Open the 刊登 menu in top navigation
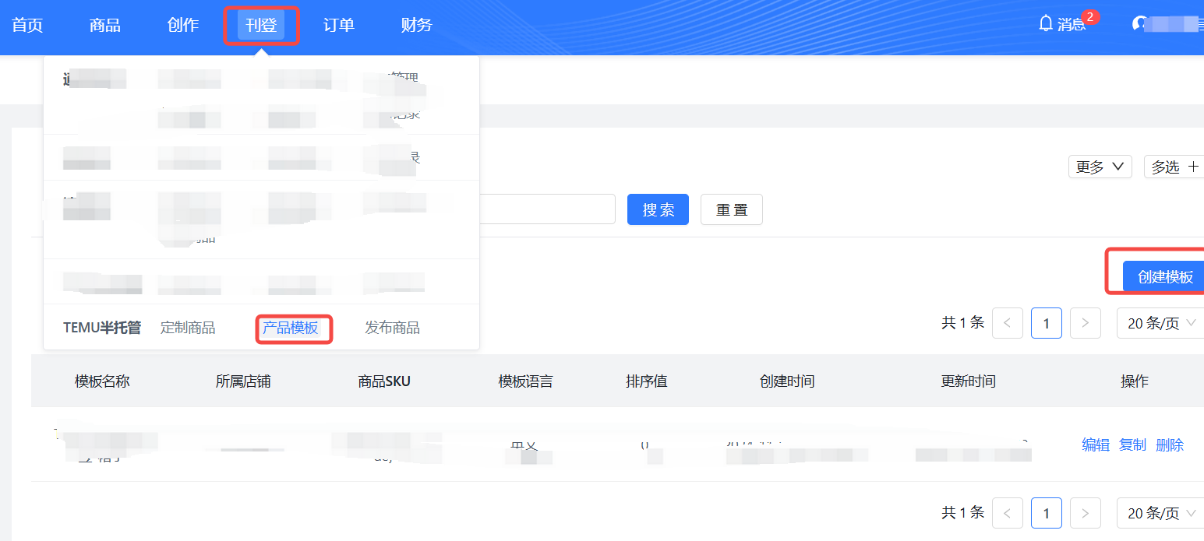Screen dimensions: 1204x541 tap(261, 24)
